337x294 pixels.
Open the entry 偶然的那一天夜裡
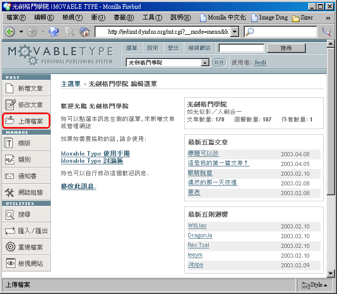[212, 182]
